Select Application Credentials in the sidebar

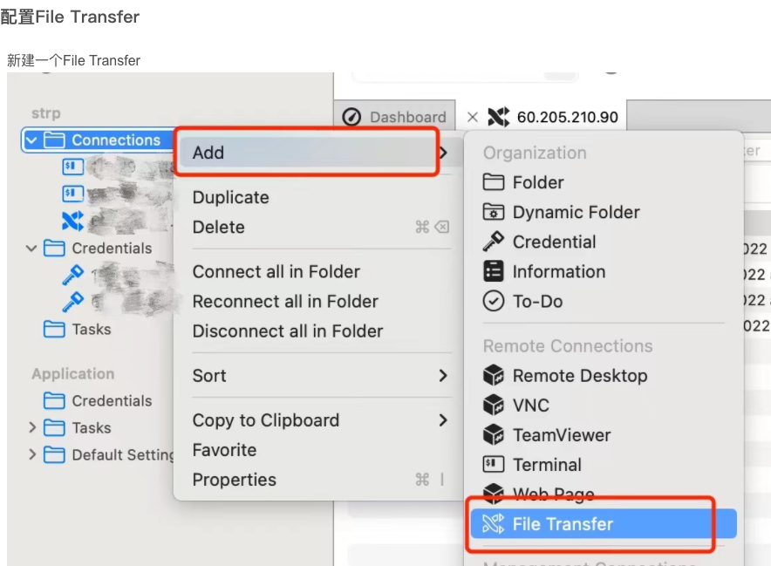click(112, 401)
